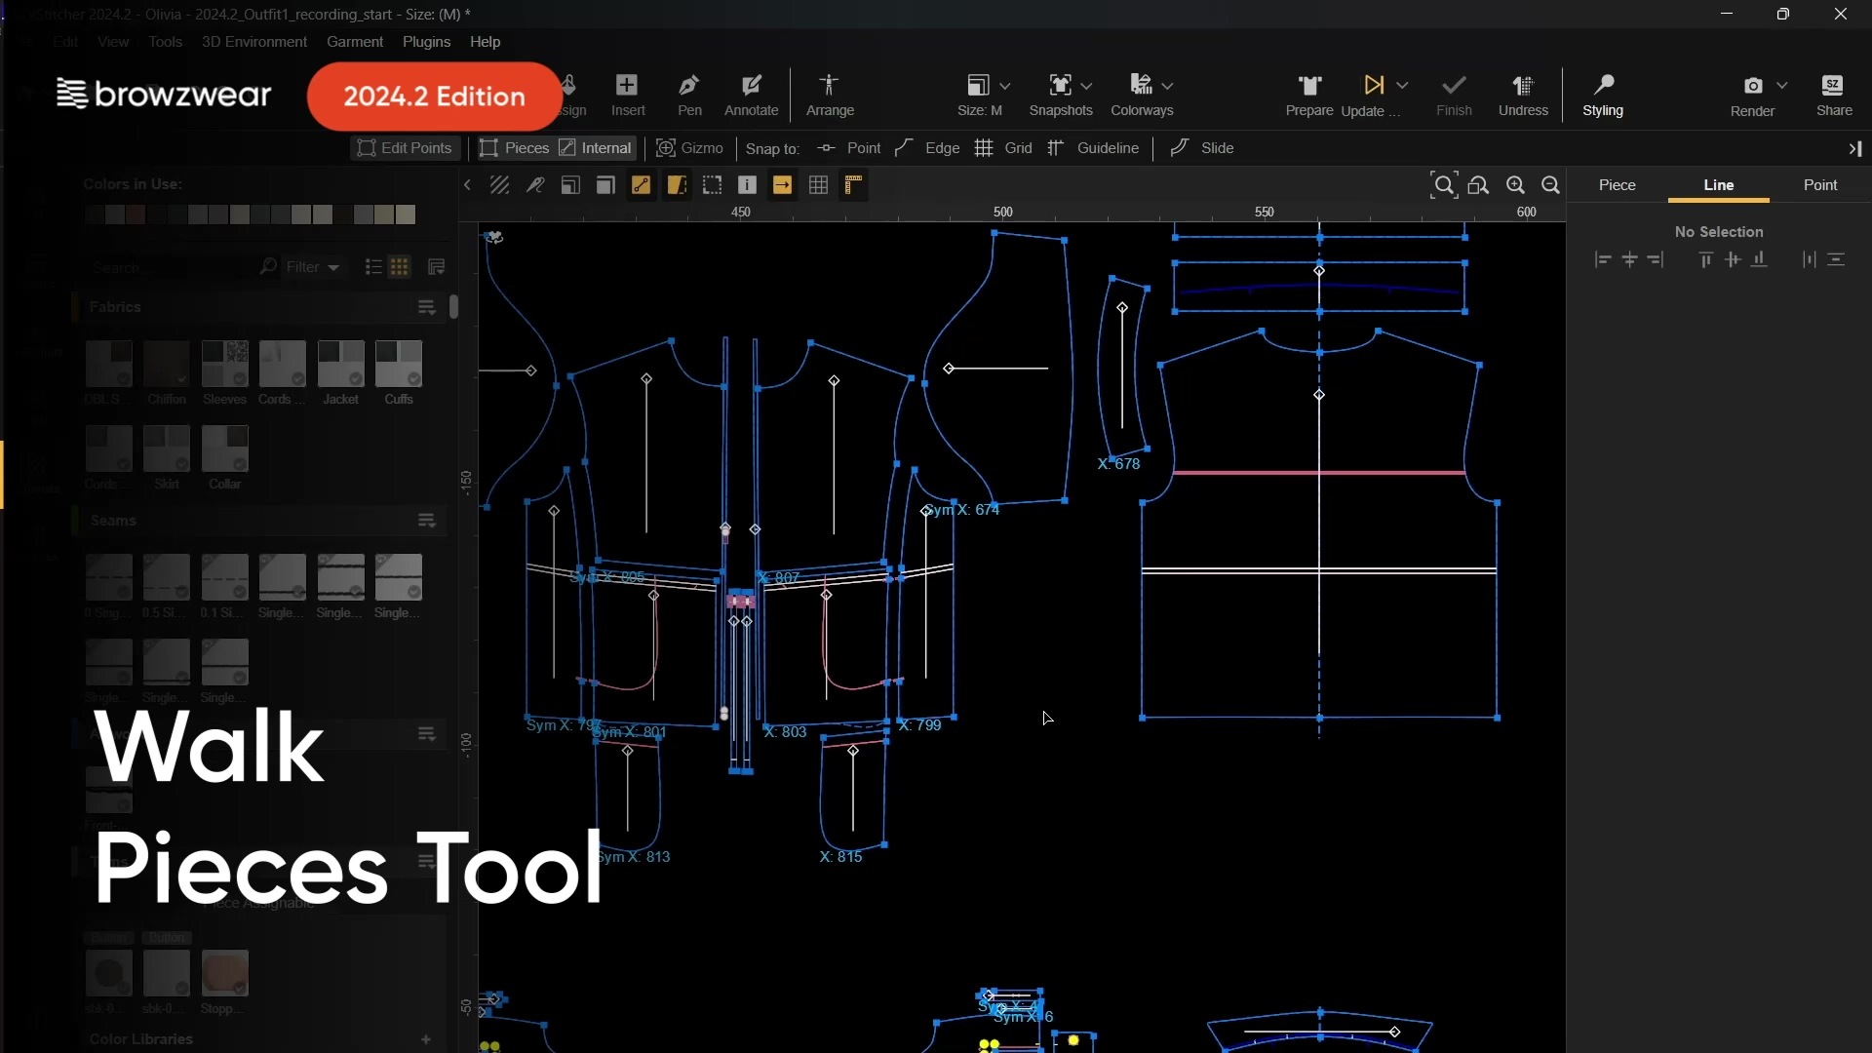
Task: Toggle the Internal selection mode
Action: pyautogui.click(x=596, y=148)
